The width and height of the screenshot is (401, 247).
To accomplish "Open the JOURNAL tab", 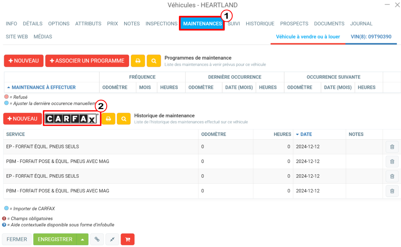I will (361, 23).
